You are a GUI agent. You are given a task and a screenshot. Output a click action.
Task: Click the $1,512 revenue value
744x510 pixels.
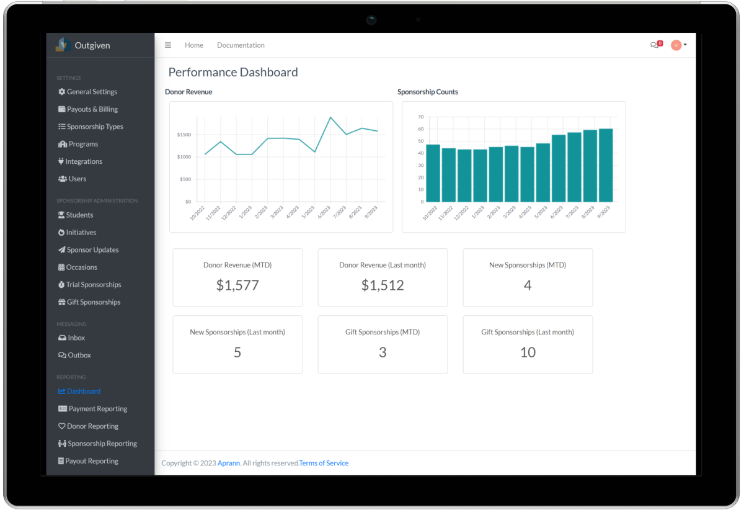[383, 285]
